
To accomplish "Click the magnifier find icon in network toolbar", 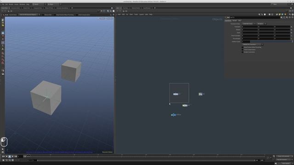I will point(290,14).
